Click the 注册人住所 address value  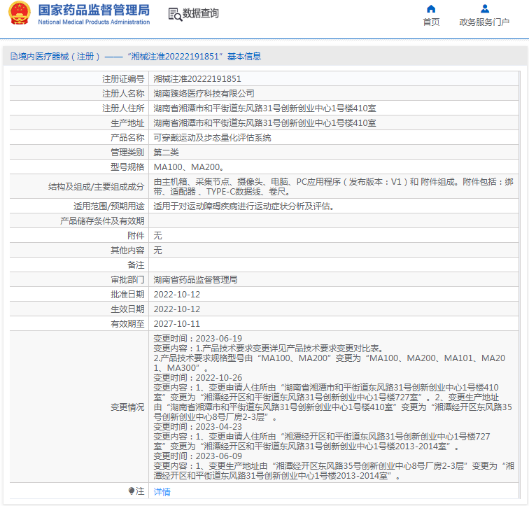(264, 108)
